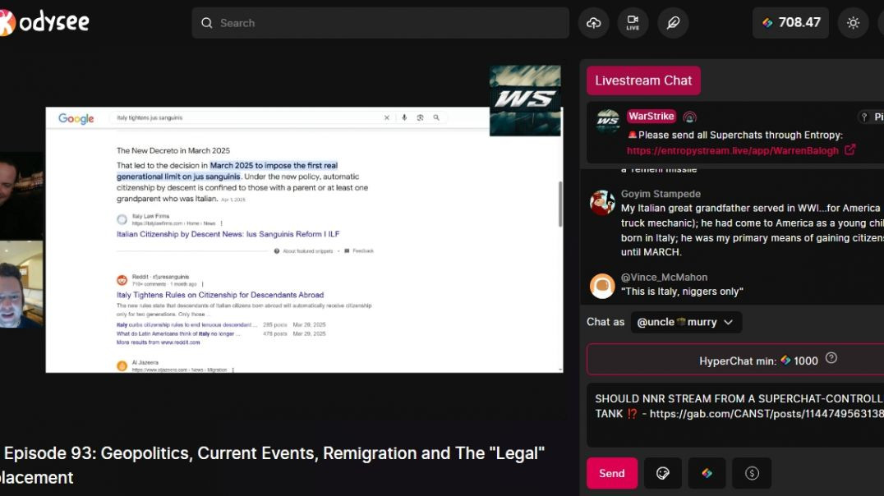Open Goyim Stampede's chat avatar
Viewport: 884px width, 496px height.
coord(602,203)
